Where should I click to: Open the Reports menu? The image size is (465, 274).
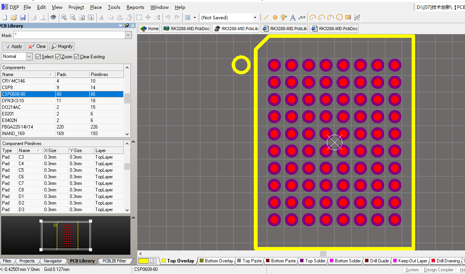(135, 7)
